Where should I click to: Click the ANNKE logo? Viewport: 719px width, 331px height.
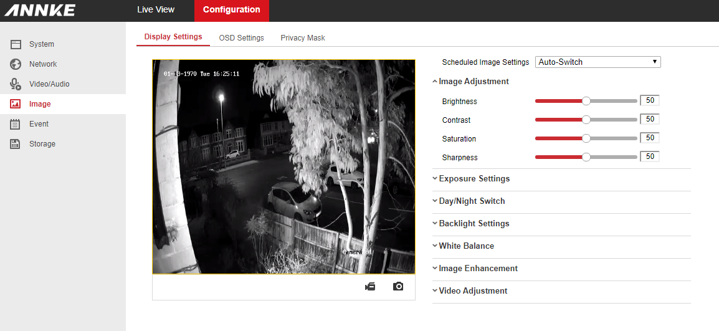(x=40, y=11)
